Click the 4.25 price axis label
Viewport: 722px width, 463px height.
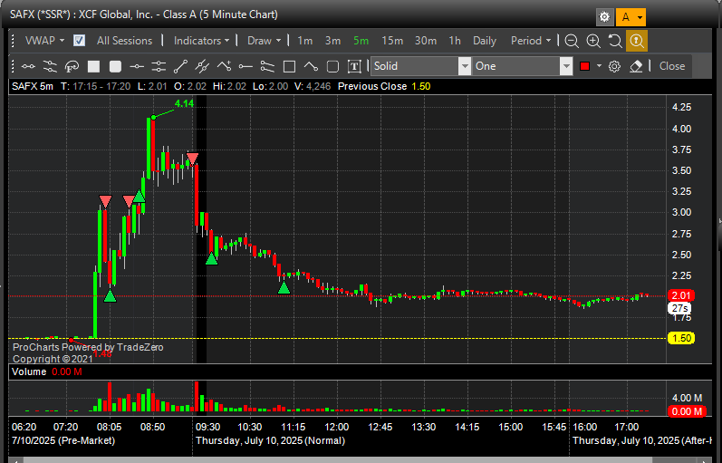pyautogui.click(x=681, y=107)
